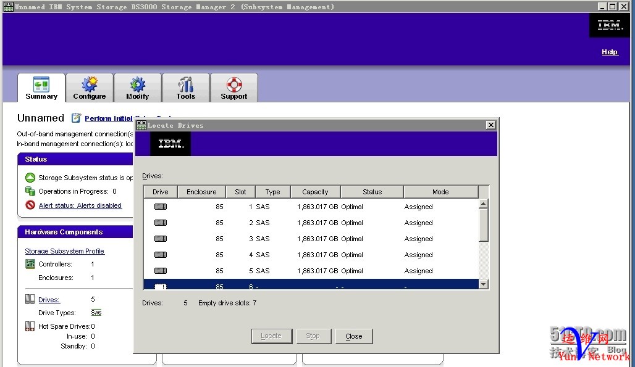The height and width of the screenshot is (367, 635).
Task: Sort by the Type column header
Action: coord(272,192)
